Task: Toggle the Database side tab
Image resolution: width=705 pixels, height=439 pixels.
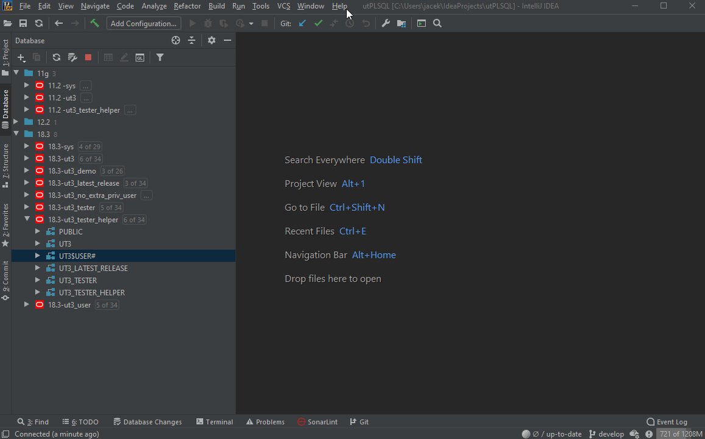Action: [5, 109]
